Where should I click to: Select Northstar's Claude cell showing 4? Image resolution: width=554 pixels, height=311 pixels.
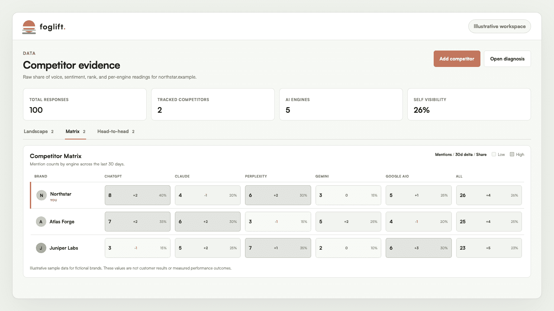[208, 195]
